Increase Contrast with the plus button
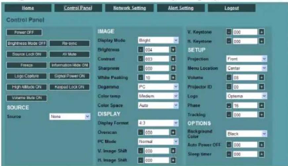 [x=173, y=59]
